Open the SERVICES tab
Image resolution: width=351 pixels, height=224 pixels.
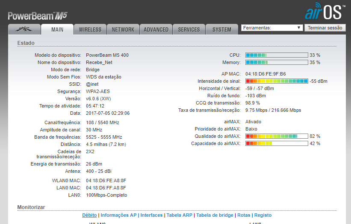point(189,29)
